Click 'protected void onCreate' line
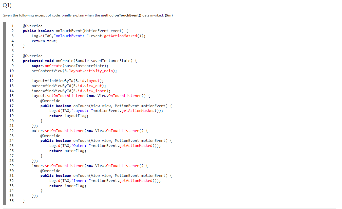342x209 pixels. coord(80,61)
